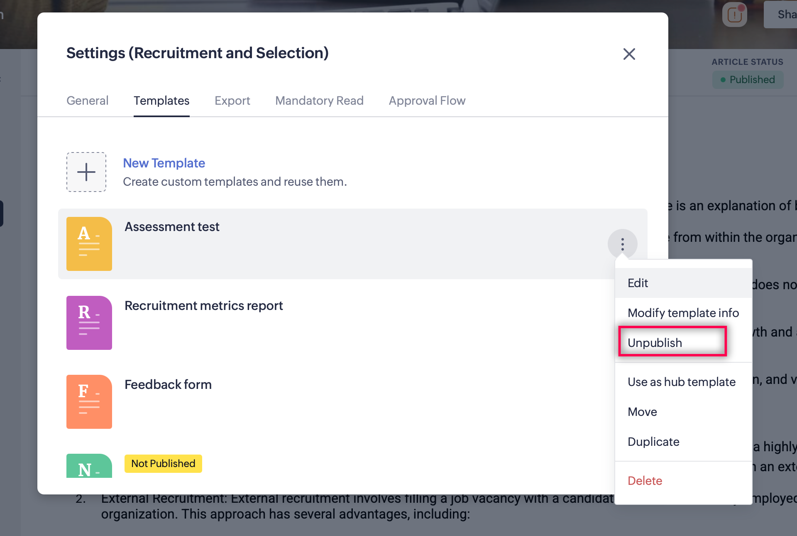Click Duplicate in the context menu
797x536 pixels.
tap(653, 442)
